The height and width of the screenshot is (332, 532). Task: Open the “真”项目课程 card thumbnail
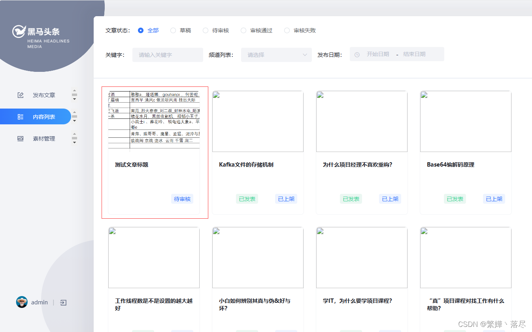(x=466, y=257)
